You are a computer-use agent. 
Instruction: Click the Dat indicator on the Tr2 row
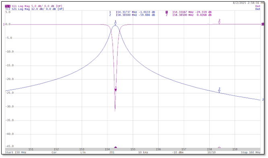coord(258,9)
